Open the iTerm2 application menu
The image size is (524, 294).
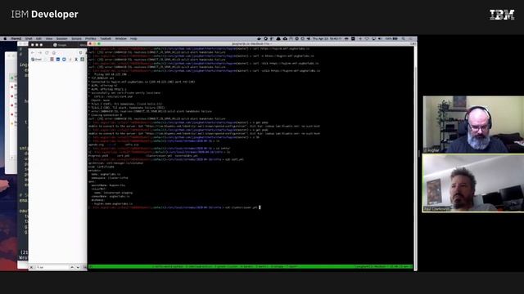pyautogui.click(x=16, y=38)
